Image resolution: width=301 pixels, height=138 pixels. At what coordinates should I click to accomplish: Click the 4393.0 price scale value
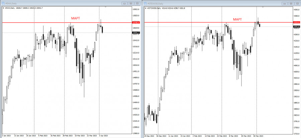296,10
